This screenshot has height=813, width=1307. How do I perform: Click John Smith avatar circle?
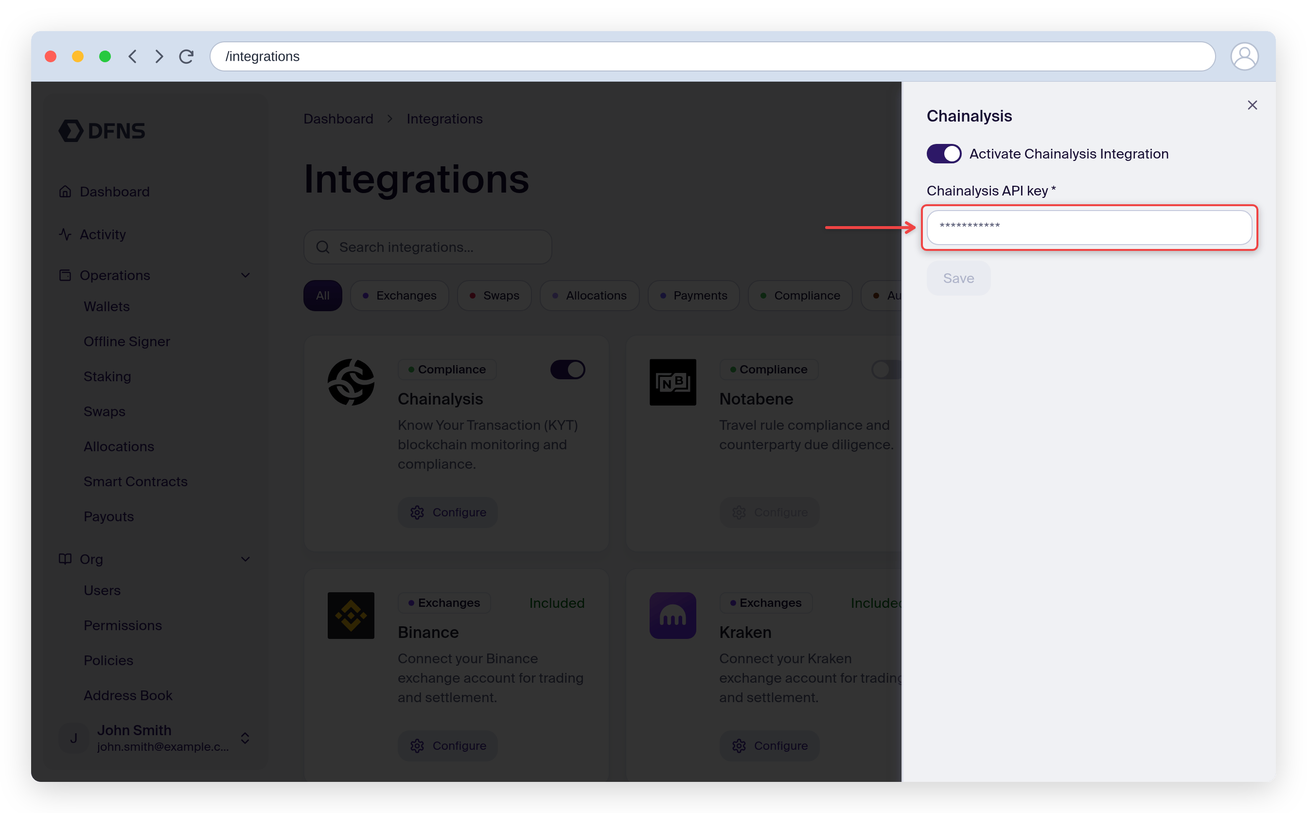(x=73, y=738)
